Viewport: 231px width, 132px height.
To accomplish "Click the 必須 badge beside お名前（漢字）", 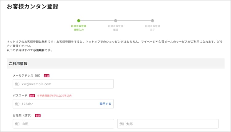I will click(38, 115).
